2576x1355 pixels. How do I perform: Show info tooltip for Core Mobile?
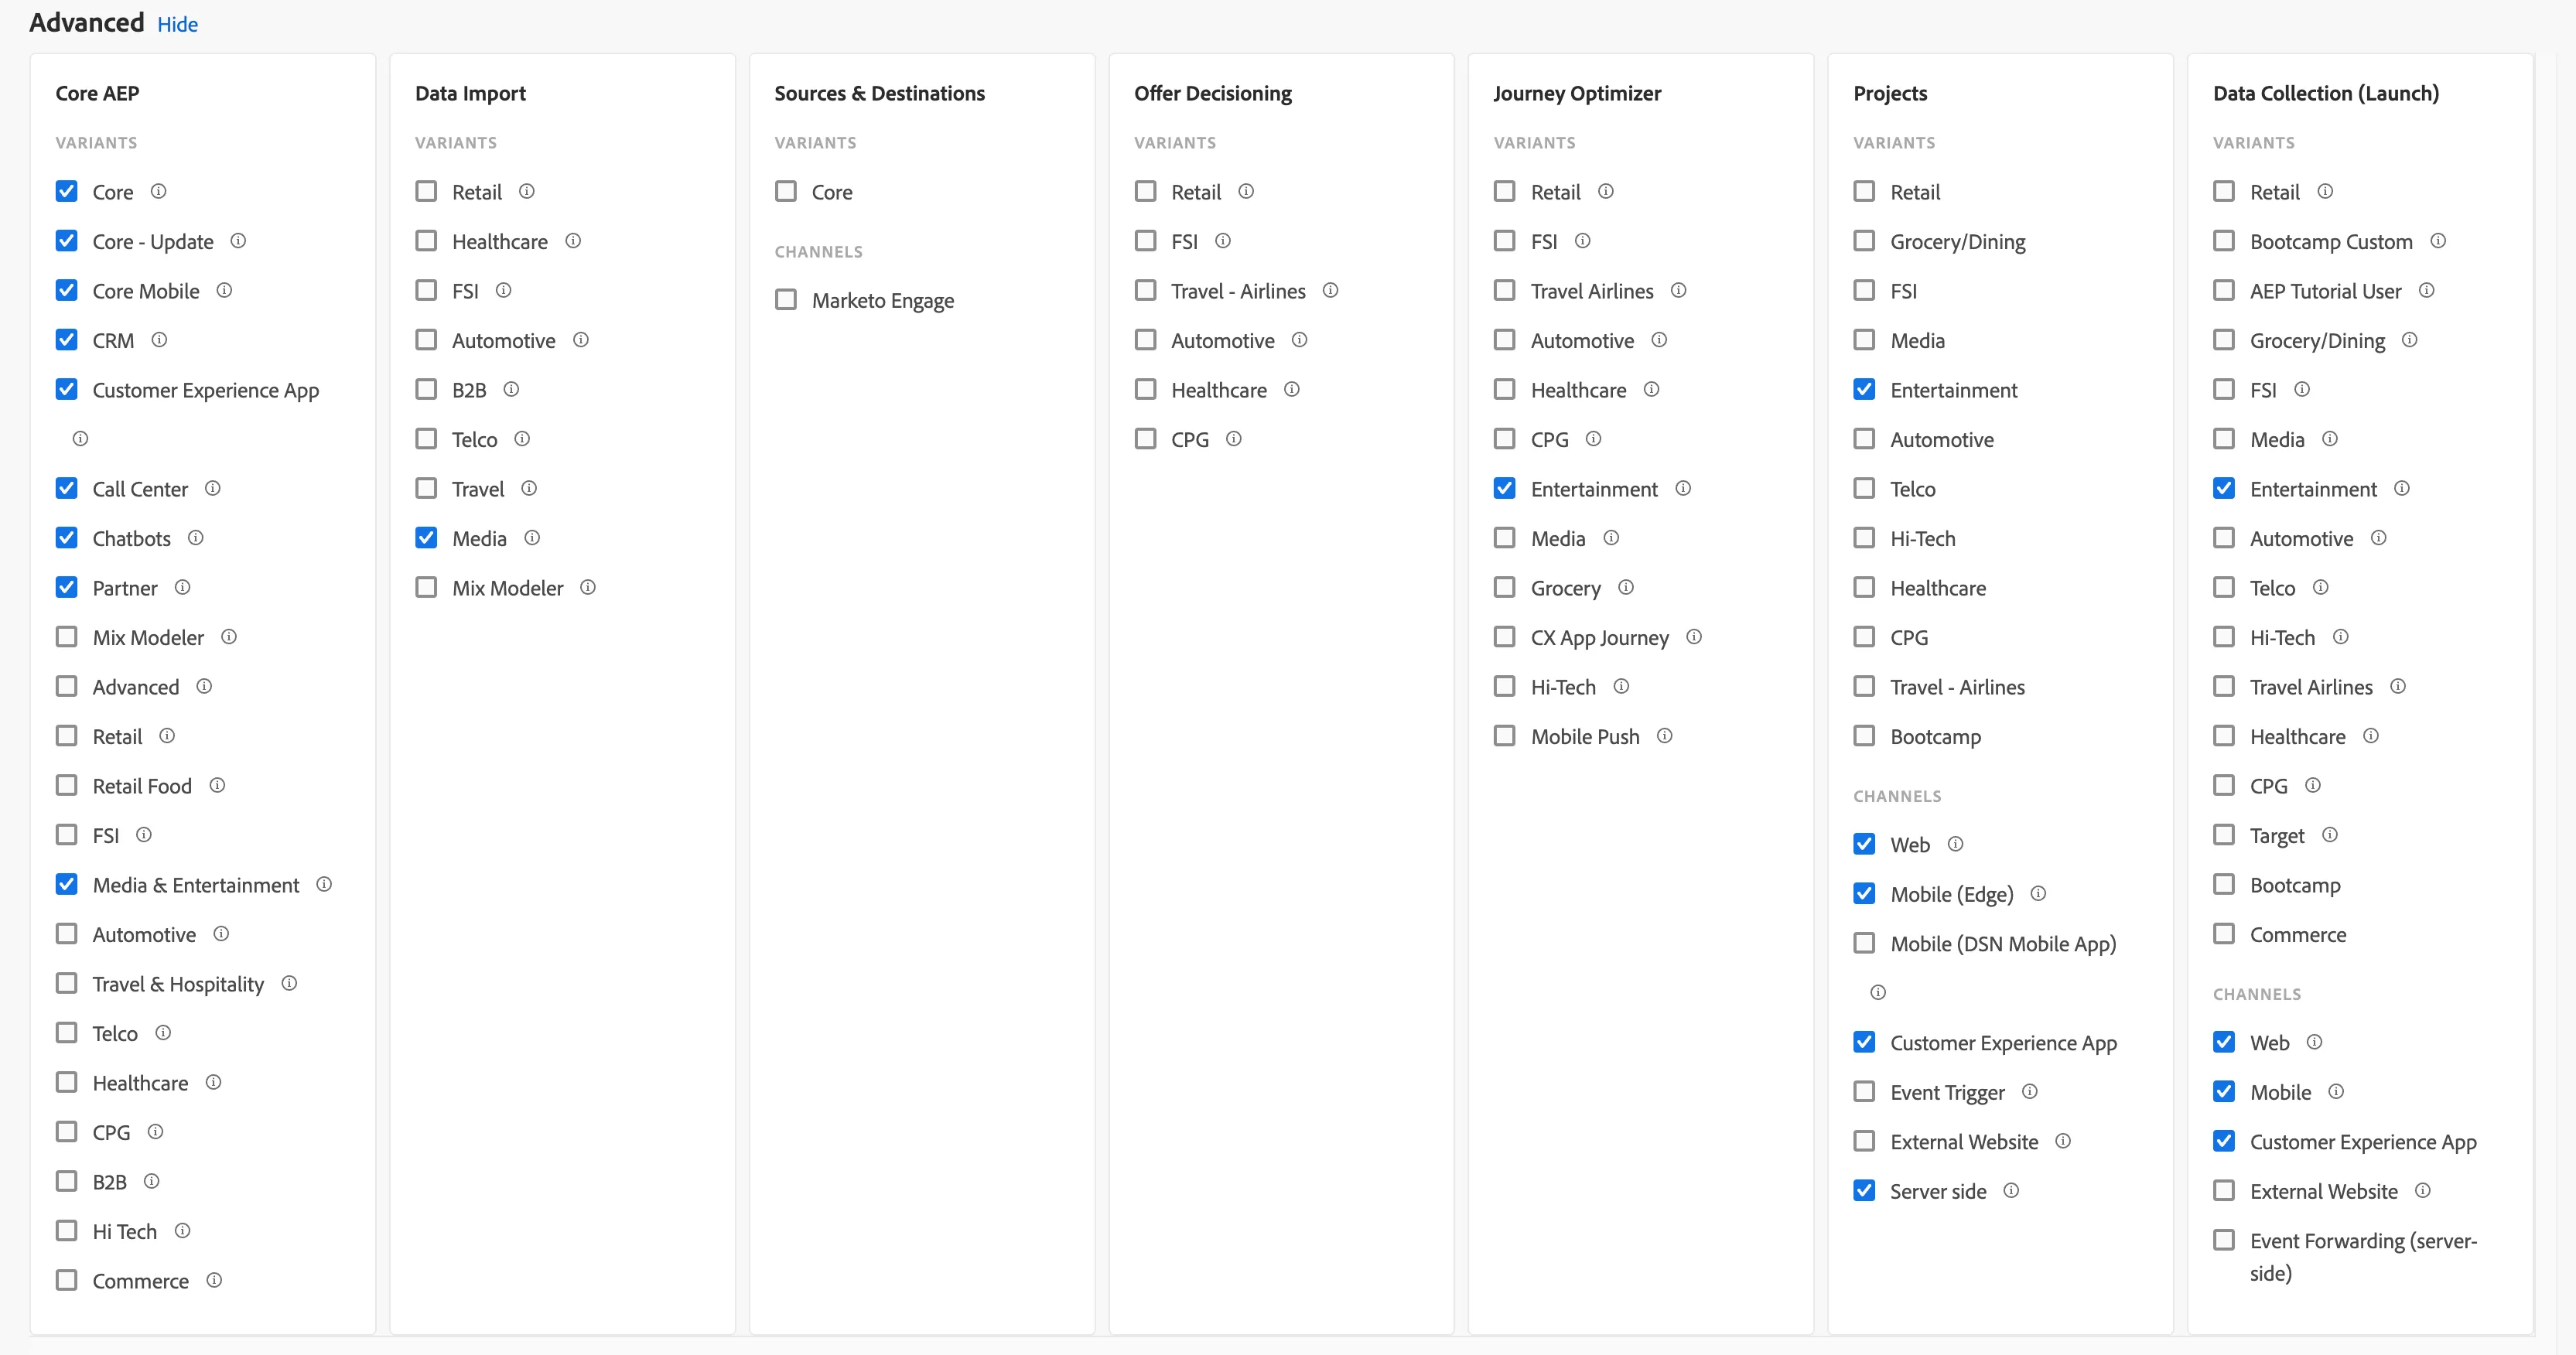click(224, 290)
